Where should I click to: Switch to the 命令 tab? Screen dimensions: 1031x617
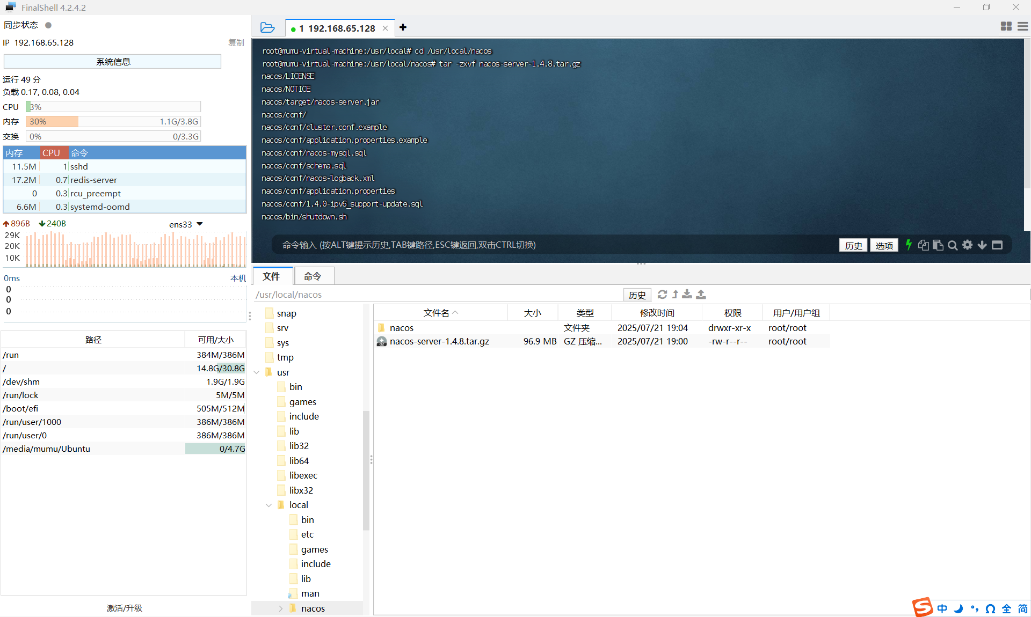(x=313, y=276)
